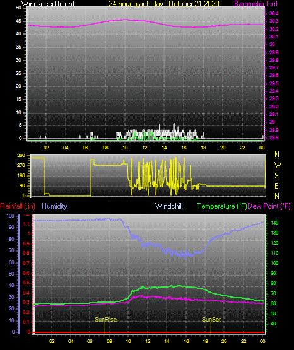Click hour label 20 under the bottom chart

[x=224, y=341]
